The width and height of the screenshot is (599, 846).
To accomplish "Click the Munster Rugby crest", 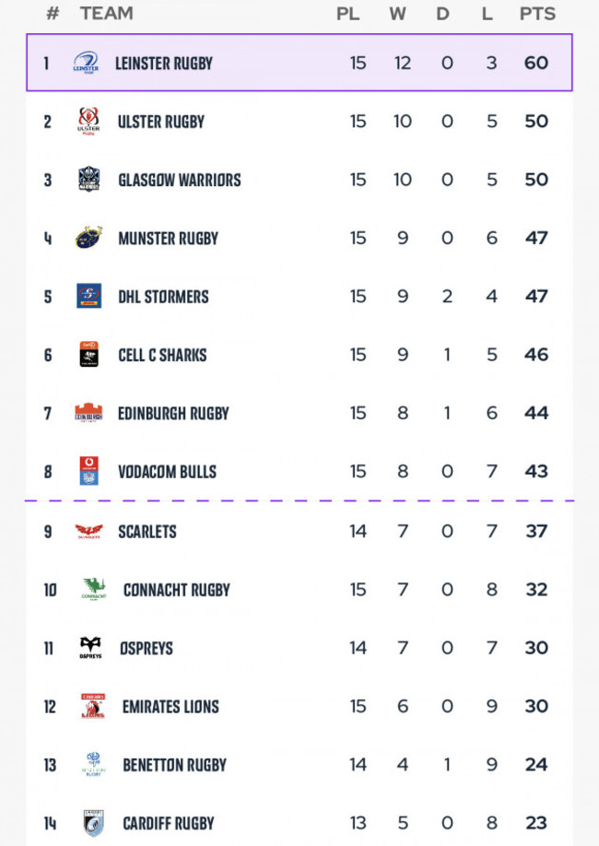I will (88, 238).
